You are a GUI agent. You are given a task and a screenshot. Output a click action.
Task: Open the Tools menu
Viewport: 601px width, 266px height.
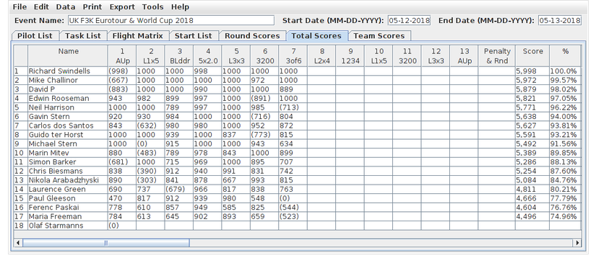[x=152, y=7]
